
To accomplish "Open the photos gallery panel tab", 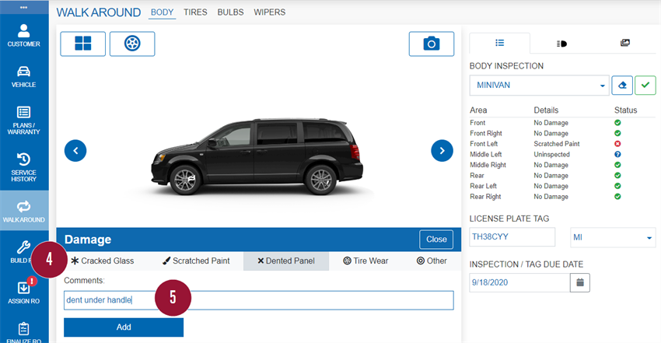I will [x=625, y=43].
